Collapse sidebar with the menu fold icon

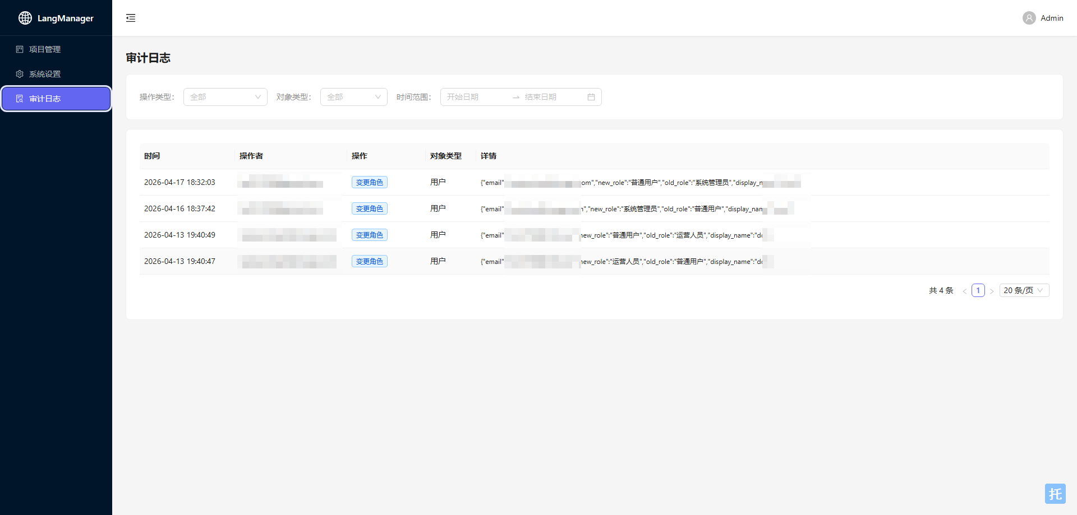[x=131, y=18]
